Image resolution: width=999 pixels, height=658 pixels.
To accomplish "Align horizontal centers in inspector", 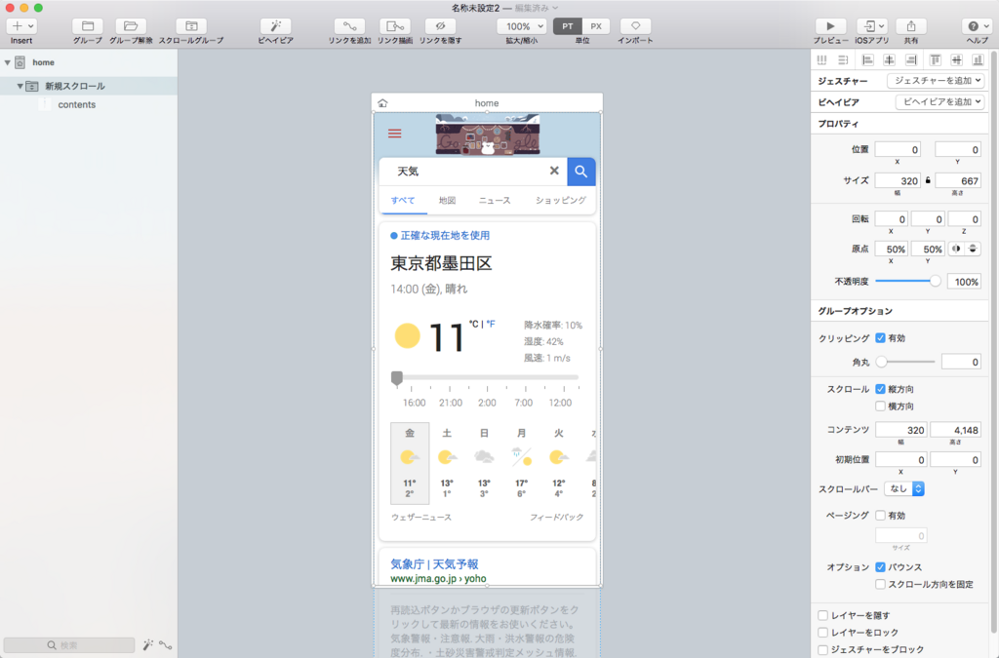I will coord(890,59).
